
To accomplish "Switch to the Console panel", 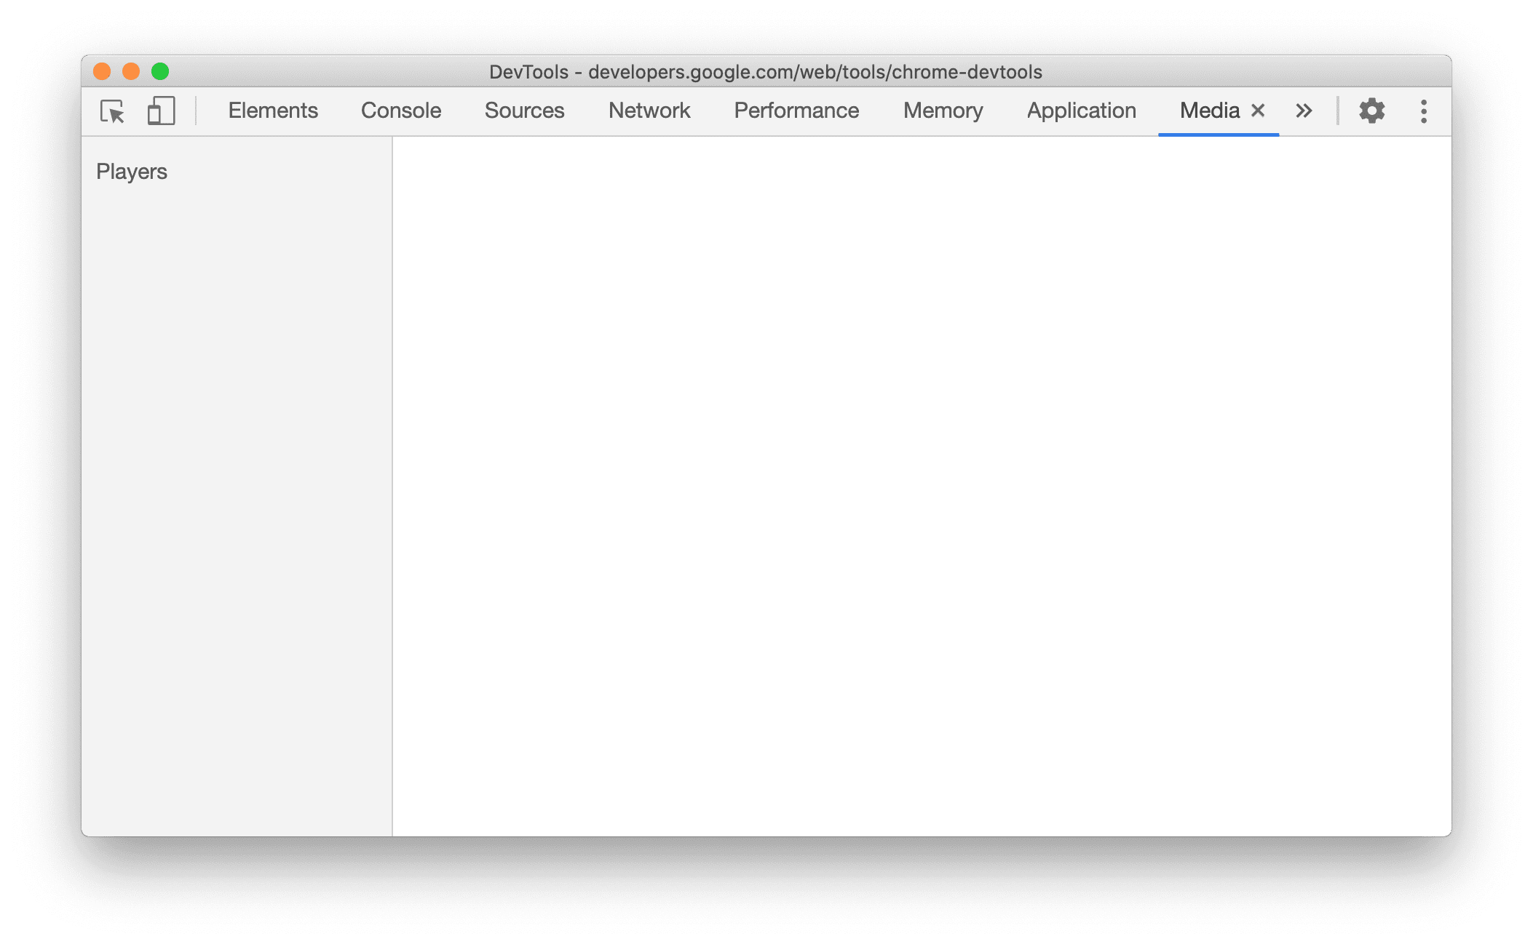I will [400, 111].
